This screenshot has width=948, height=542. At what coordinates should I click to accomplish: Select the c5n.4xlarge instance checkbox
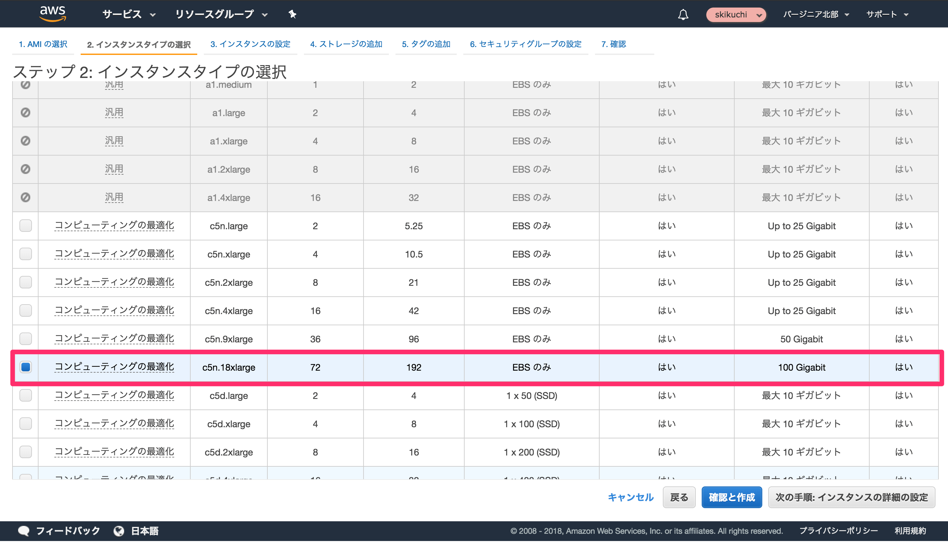[26, 310]
